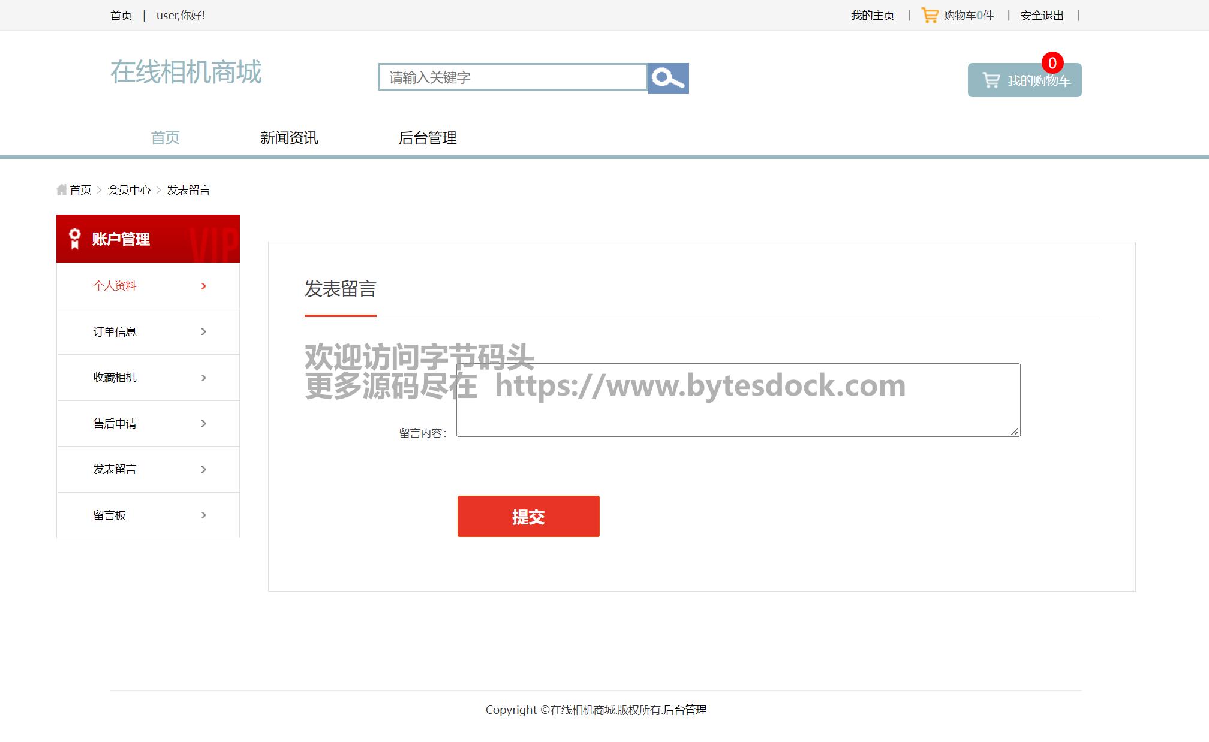The height and width of the screenshot is (742, 1209).
Task: Select 发表留言 in account sidebar
Action: [115, 469]
